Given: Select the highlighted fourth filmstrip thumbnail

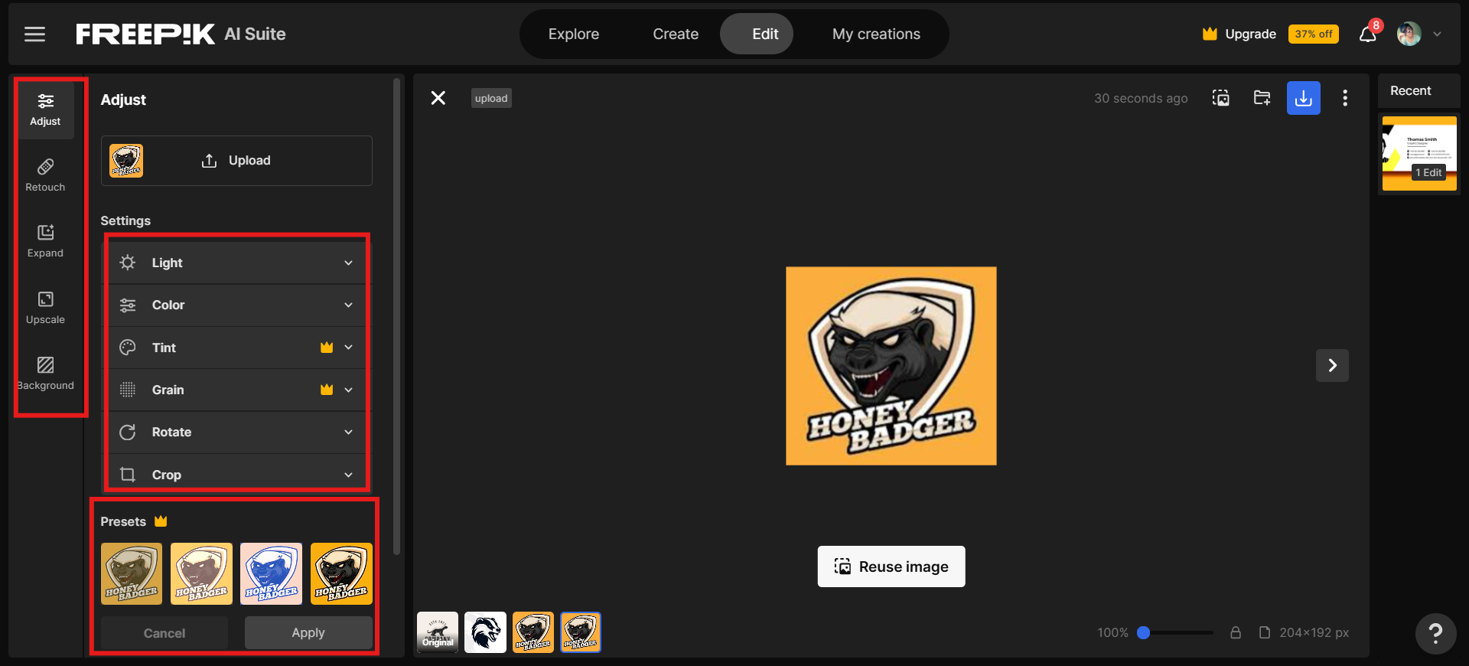Looking at the screenshot, I should point(581,632).
